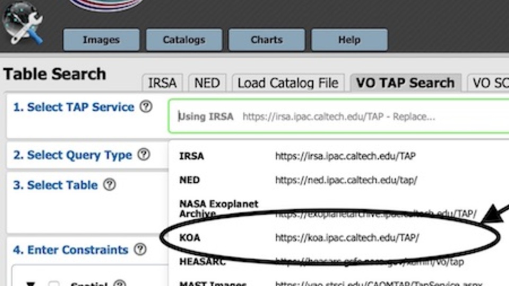Show help for Enter Constraints section

pyautogui.click(x=140, y=249)
